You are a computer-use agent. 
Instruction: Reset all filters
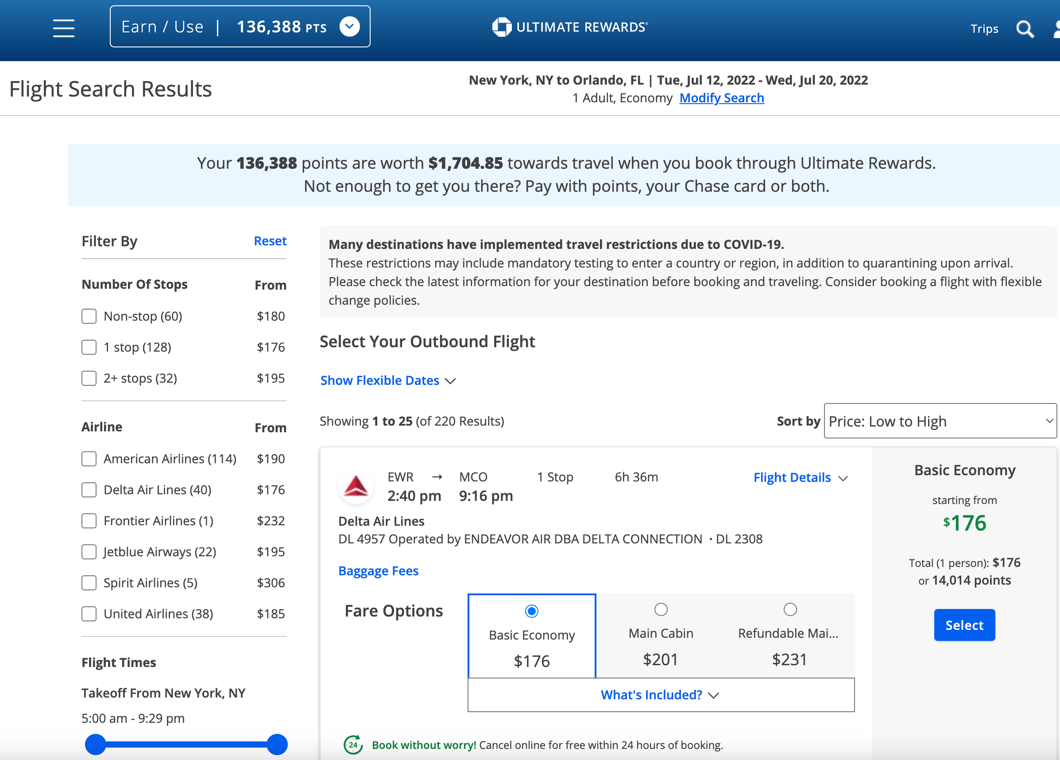pyautogui.click(x=270, y=241)
